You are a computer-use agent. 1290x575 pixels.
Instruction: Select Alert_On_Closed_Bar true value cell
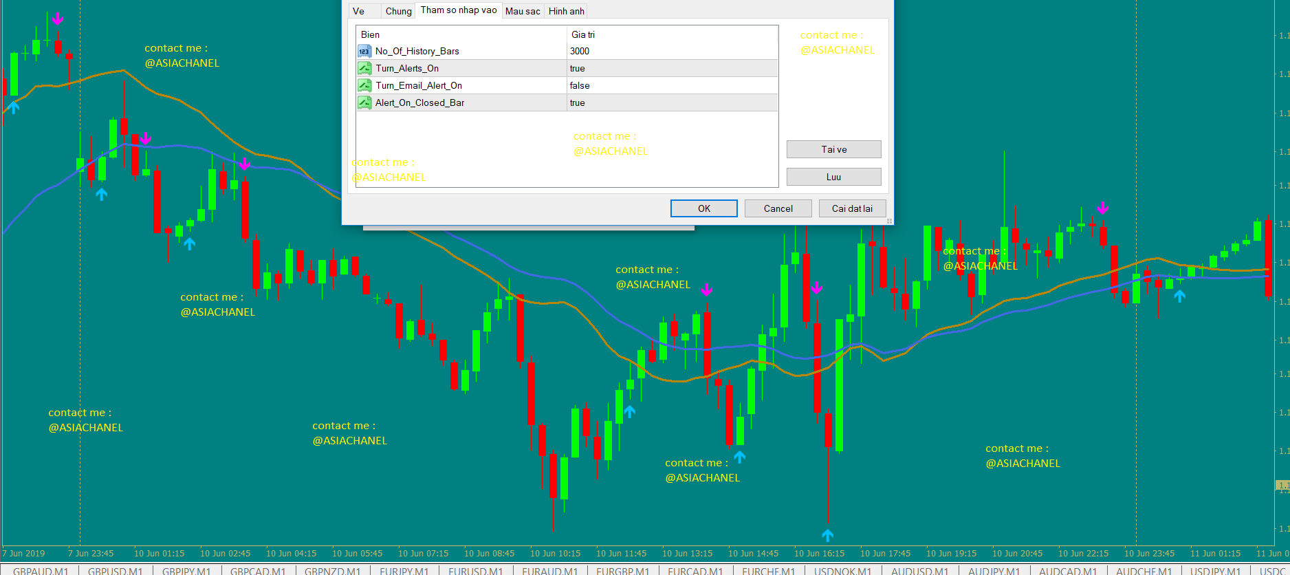click(x=672, y=102)
